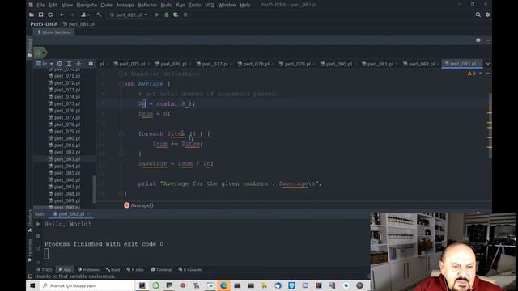This screenshot has height=291, width=518.
Task: Click the Average() breadcrumb below editor
Action: click(x=138, y=205)
